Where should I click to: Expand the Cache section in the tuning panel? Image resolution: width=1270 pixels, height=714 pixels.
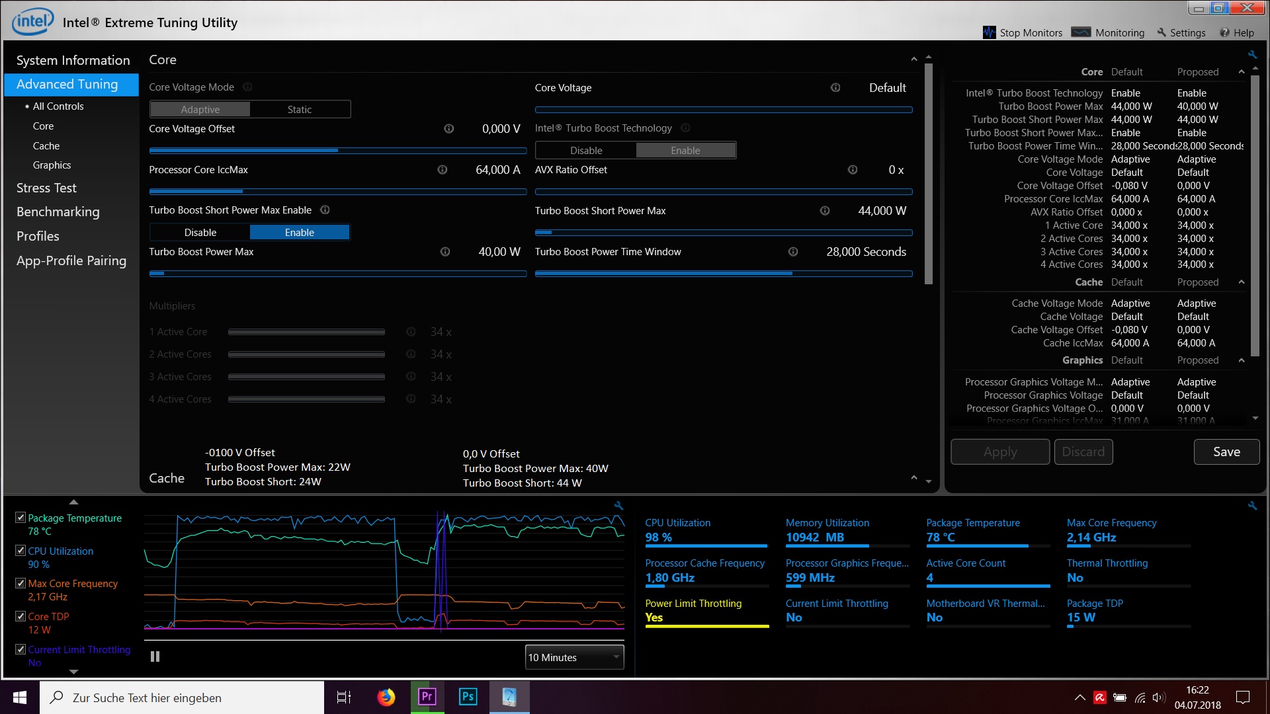coord(914,477)
